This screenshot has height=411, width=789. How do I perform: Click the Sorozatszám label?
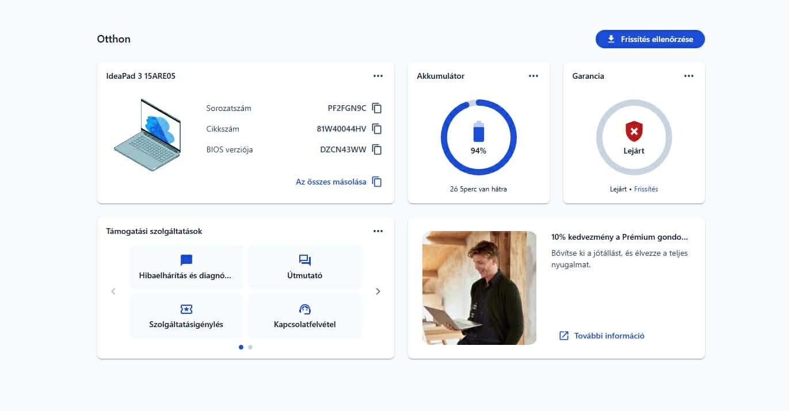(228, 108)
